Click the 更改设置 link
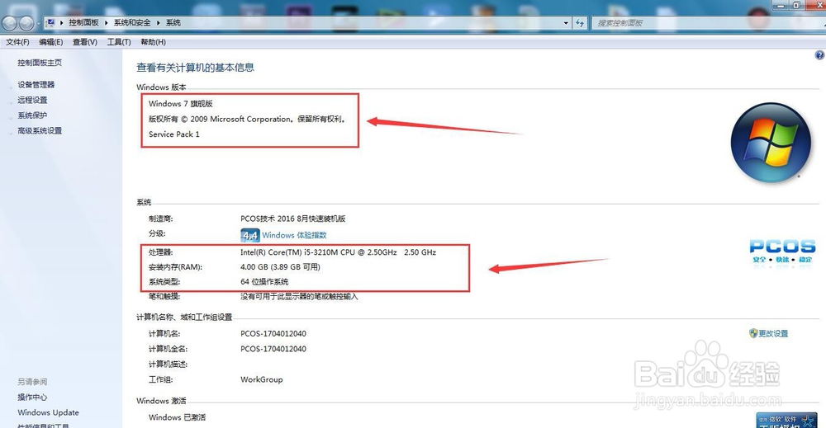826x428 pixels. (773, 333)
